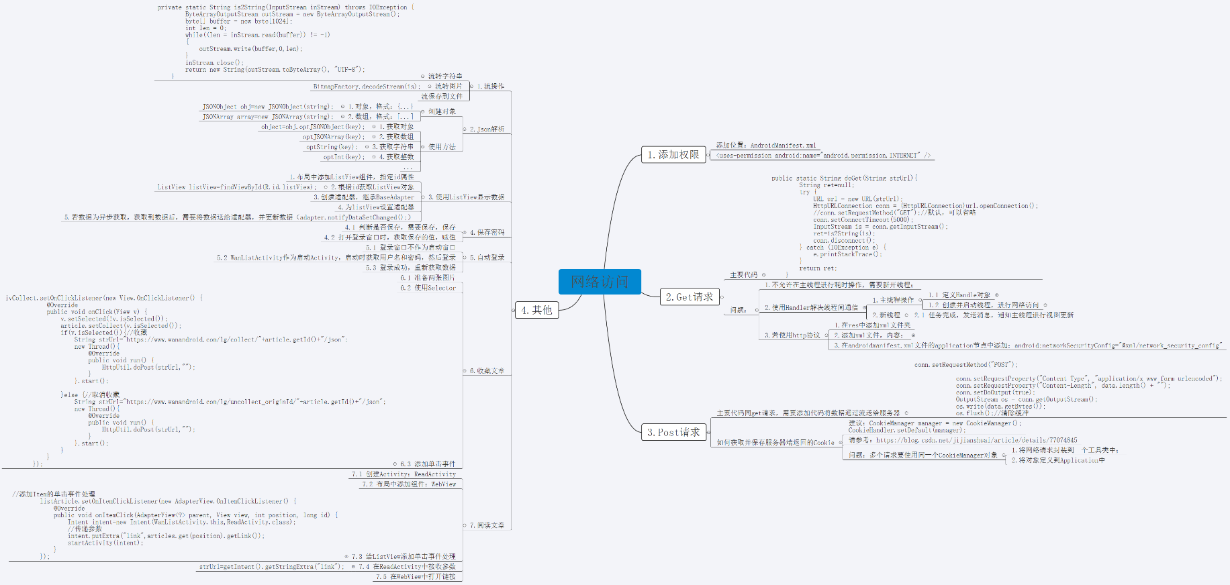
Task: Select the 3.若使用http协议 node
Action: point(792,335)
